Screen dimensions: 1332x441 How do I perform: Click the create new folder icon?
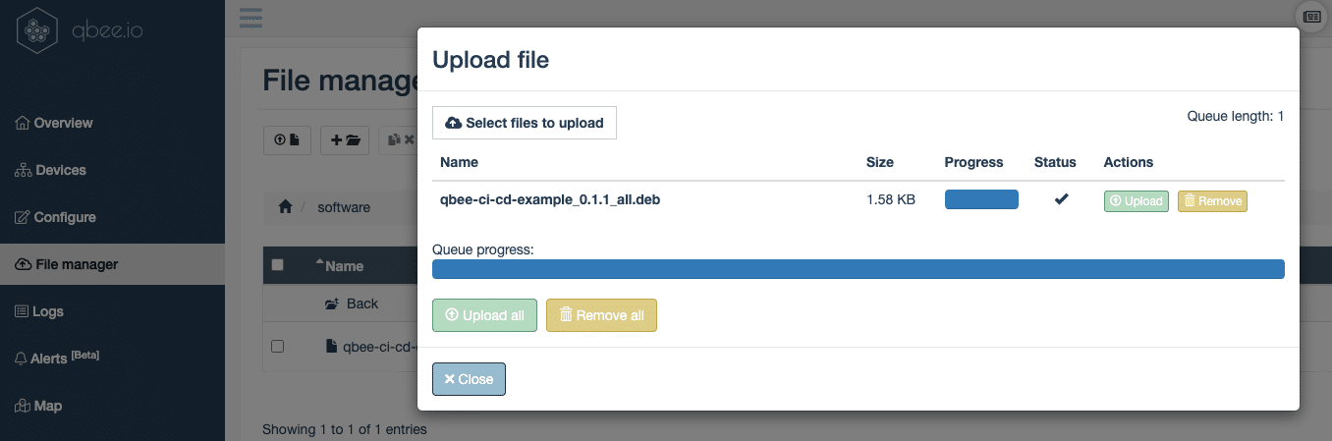(x=345, y=140)
